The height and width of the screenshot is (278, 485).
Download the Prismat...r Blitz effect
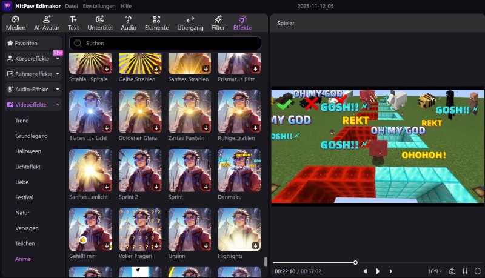click(x=255, y=69)
